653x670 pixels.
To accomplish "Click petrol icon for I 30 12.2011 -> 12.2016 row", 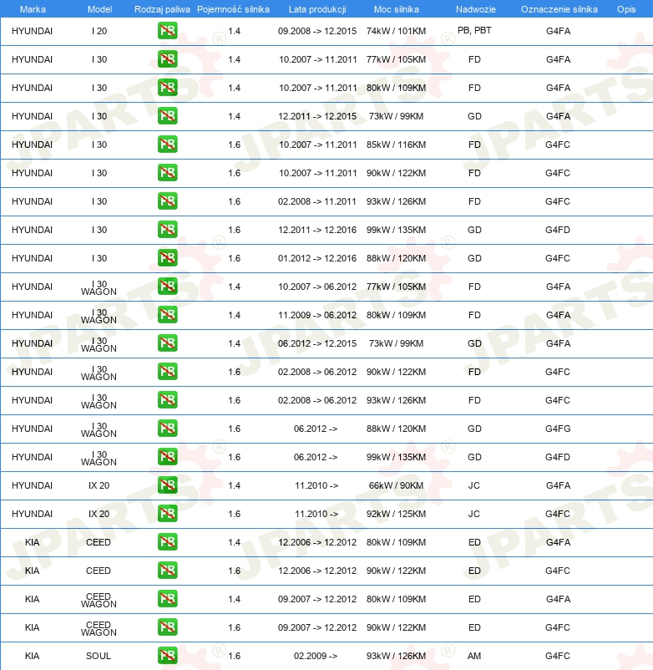I will coord(167,230).
